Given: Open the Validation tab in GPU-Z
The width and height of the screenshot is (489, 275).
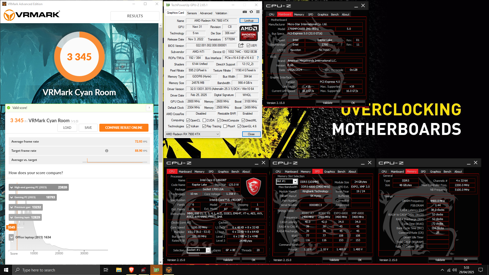Looking at the screenshot, I should [x=221, y=13].
